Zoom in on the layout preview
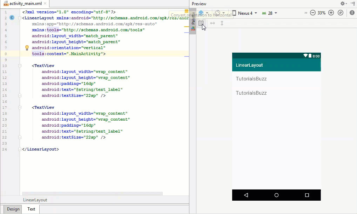The image size is (357, 214). pyautogui.click(x=331, y=13)
